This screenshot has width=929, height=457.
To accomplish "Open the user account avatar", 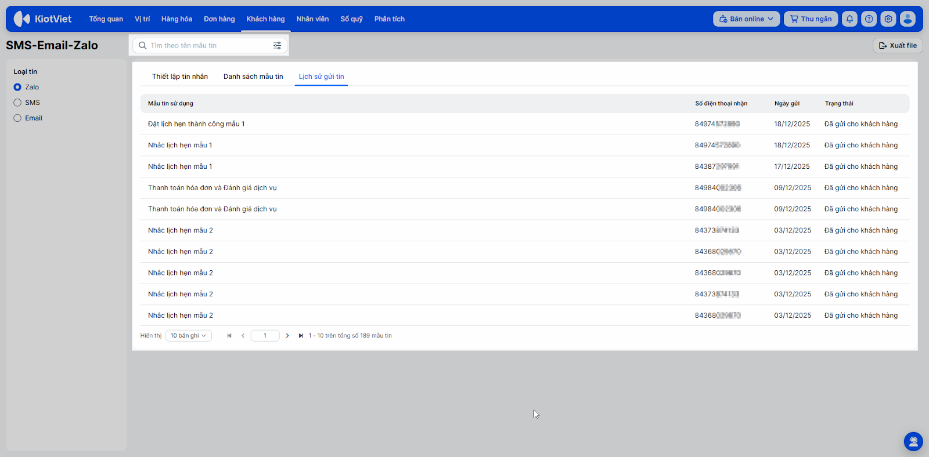I will click(x=908, y=19).
